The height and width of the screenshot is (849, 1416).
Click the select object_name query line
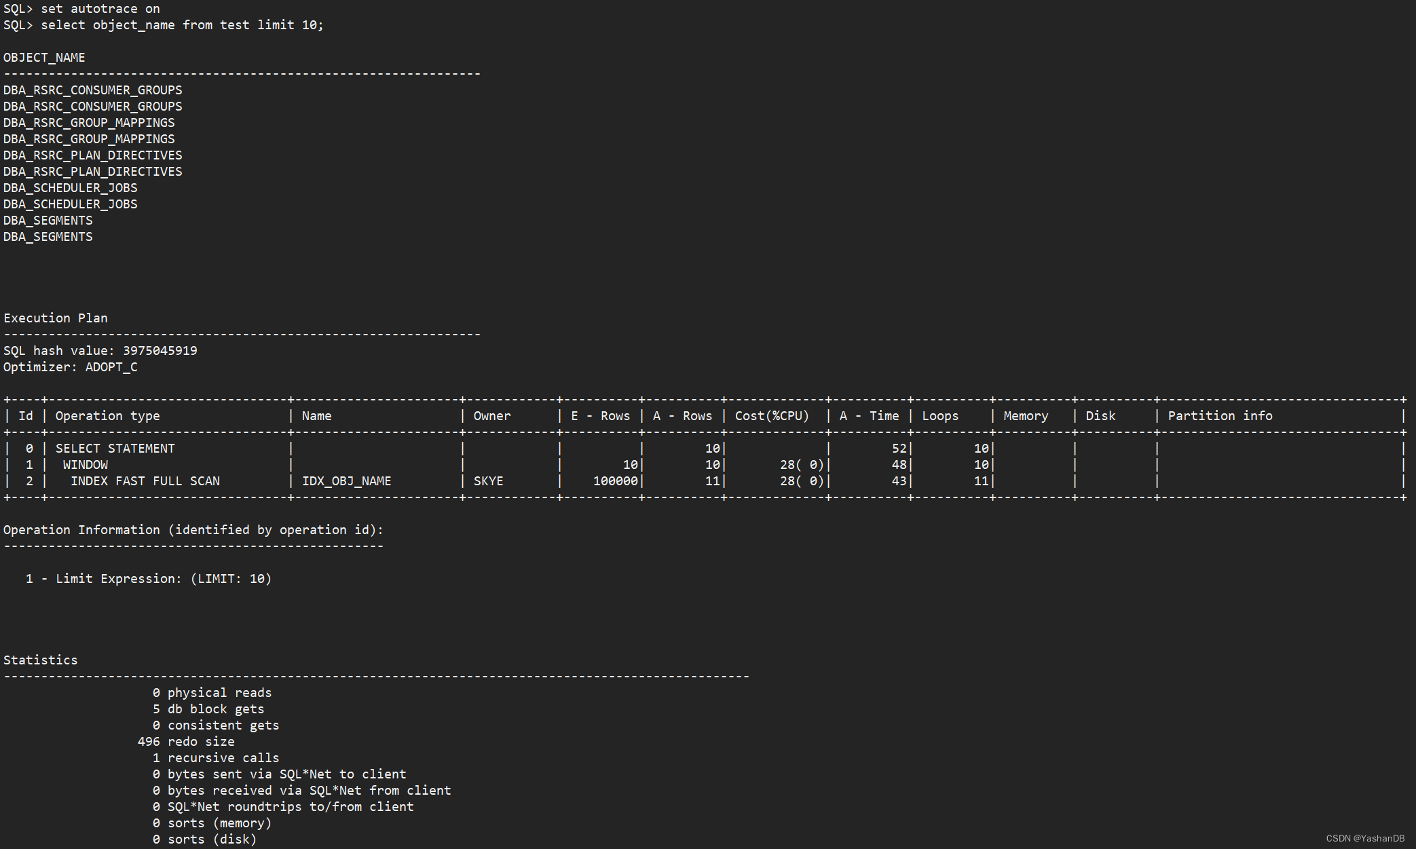coord(181,25)
